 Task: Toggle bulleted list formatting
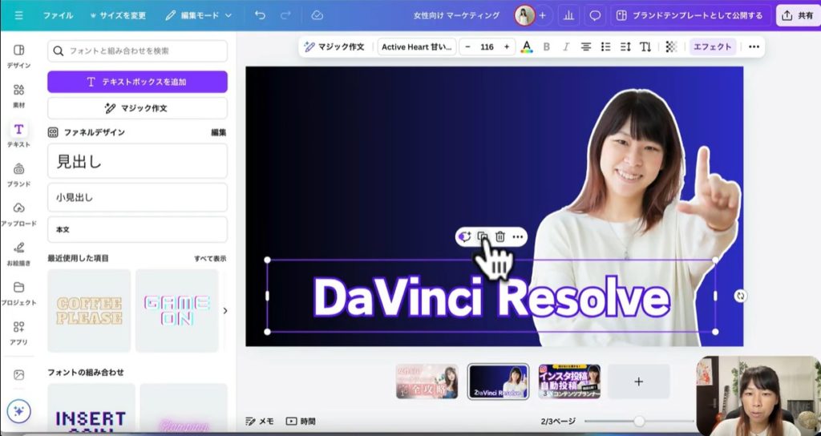[x=606, y=46]
